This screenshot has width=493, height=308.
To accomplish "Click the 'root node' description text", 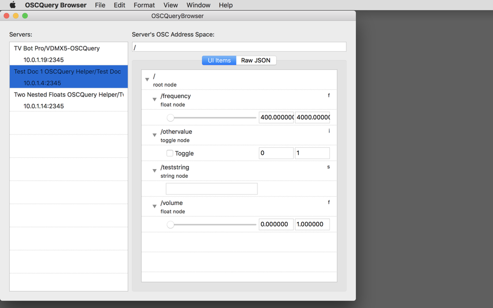I will [x=165, y=85].
